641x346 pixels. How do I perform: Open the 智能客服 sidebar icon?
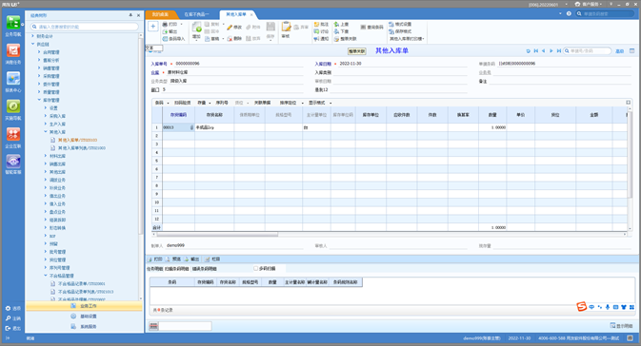click(13, 164)
